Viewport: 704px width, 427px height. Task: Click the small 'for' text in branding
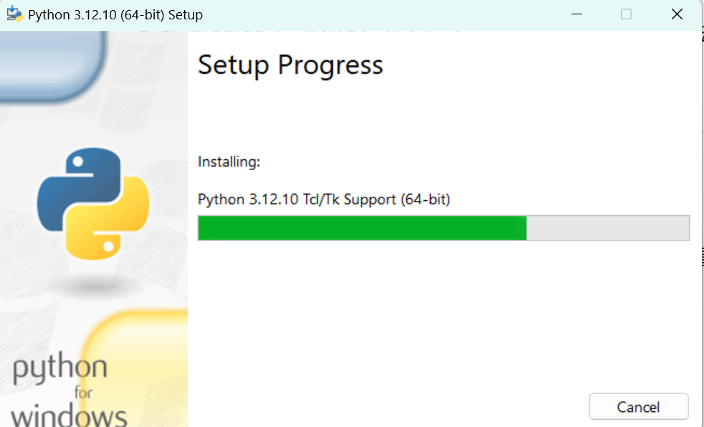tap(83, 393)
